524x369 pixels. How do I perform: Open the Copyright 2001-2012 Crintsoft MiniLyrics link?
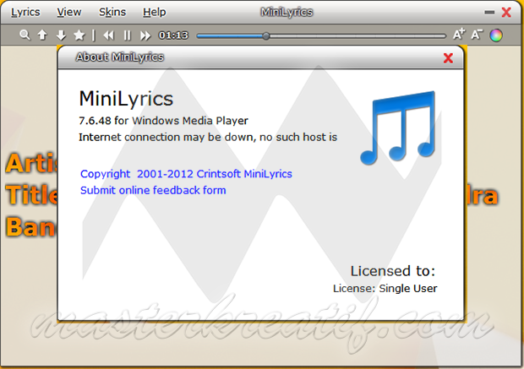click(x=186, y=174)
